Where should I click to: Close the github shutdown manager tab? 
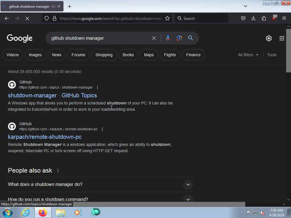tap(59, 6)
